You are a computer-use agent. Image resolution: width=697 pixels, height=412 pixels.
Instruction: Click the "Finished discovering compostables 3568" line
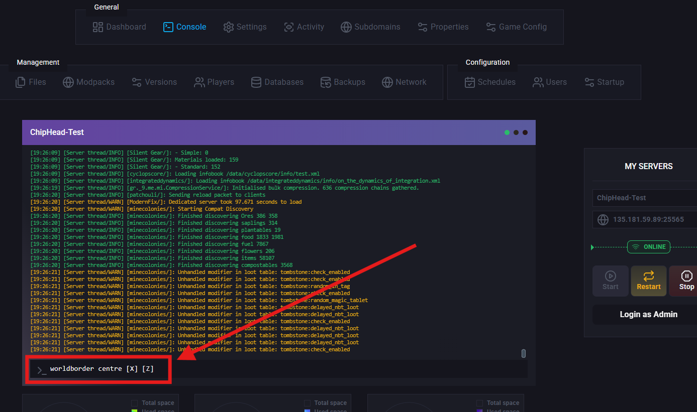coord(161,265)
